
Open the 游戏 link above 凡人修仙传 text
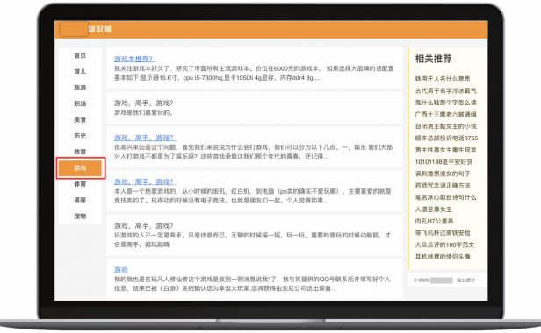point(121,270)
